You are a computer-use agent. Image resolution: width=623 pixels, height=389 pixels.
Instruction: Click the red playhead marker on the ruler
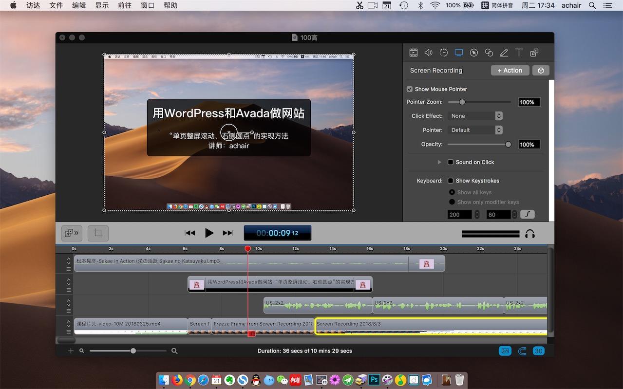coord(247,249)
